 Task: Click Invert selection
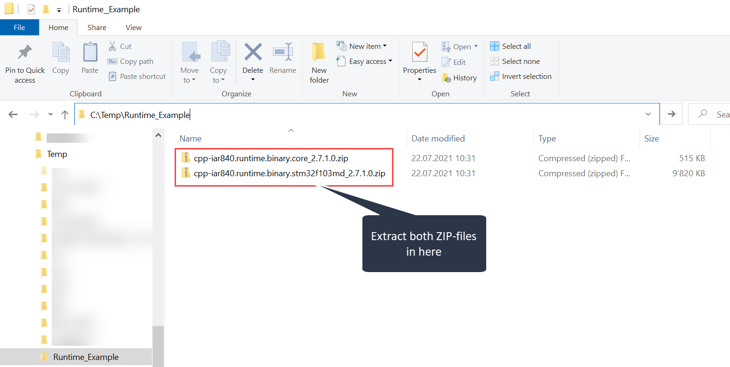click(x=521, y=76)
